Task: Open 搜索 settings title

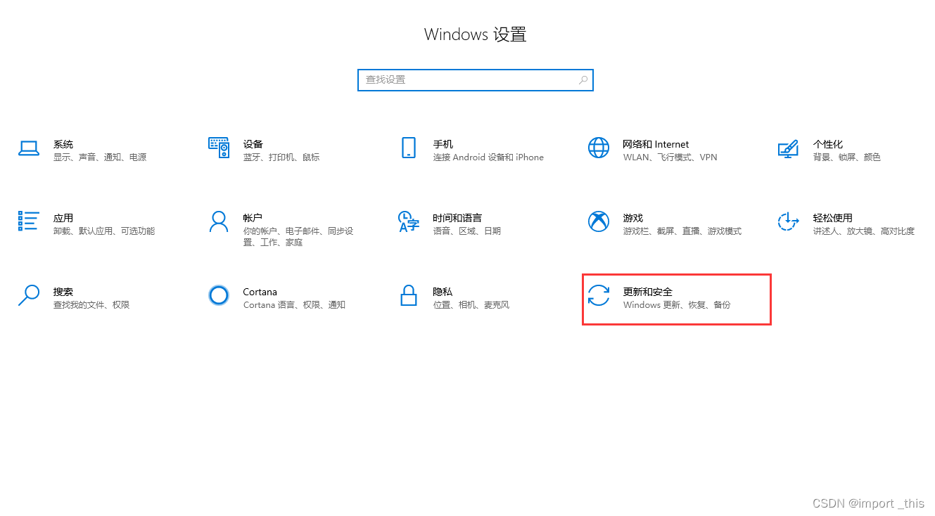Action: tap(63, 292)
